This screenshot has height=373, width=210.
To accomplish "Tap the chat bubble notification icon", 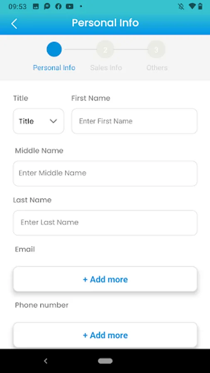I will (47, 6).
